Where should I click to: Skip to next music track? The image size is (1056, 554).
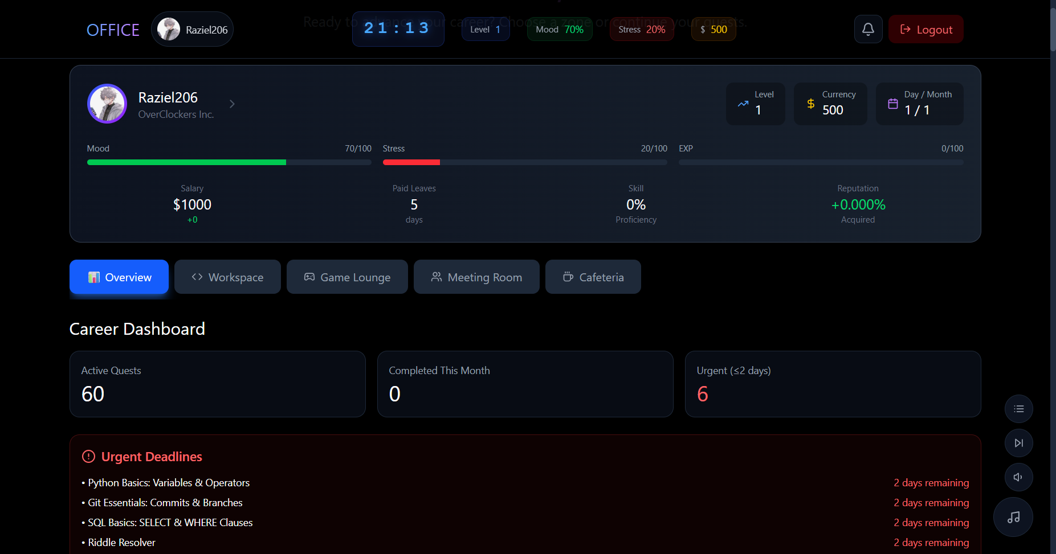tap(1019, 443)
